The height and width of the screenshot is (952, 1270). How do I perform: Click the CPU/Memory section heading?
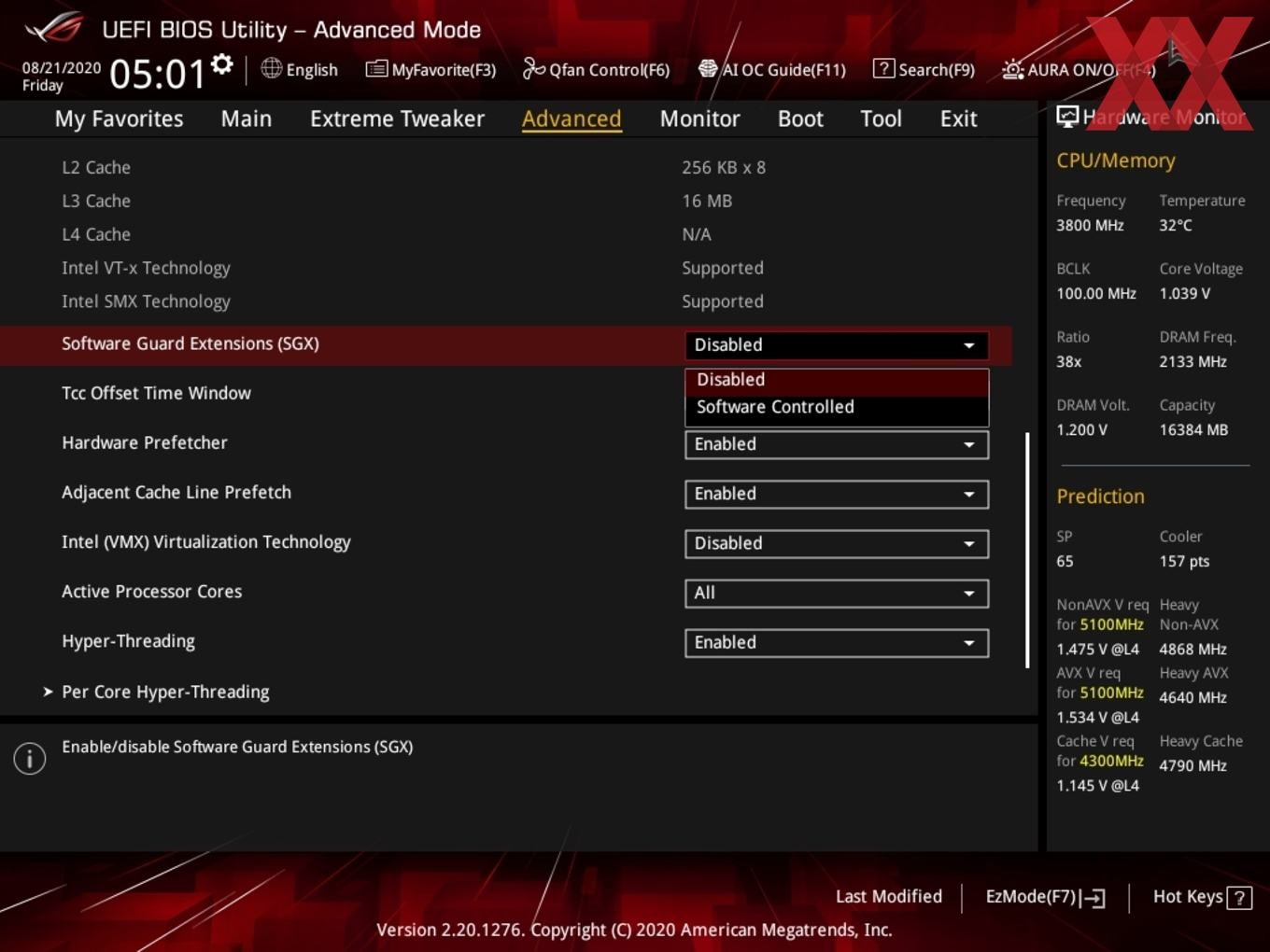[x=1116, y=161]
